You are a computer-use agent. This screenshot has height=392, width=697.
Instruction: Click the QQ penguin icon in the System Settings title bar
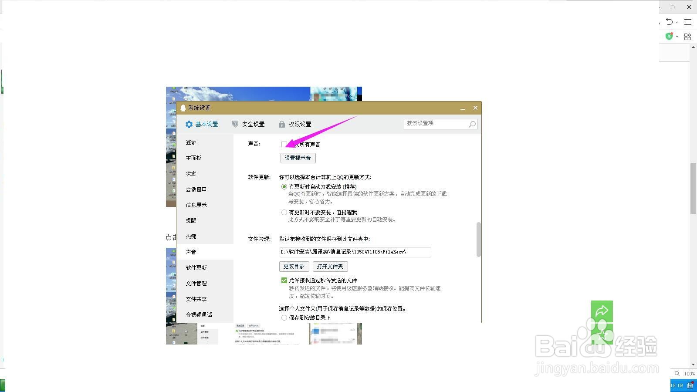pos(183,108)
